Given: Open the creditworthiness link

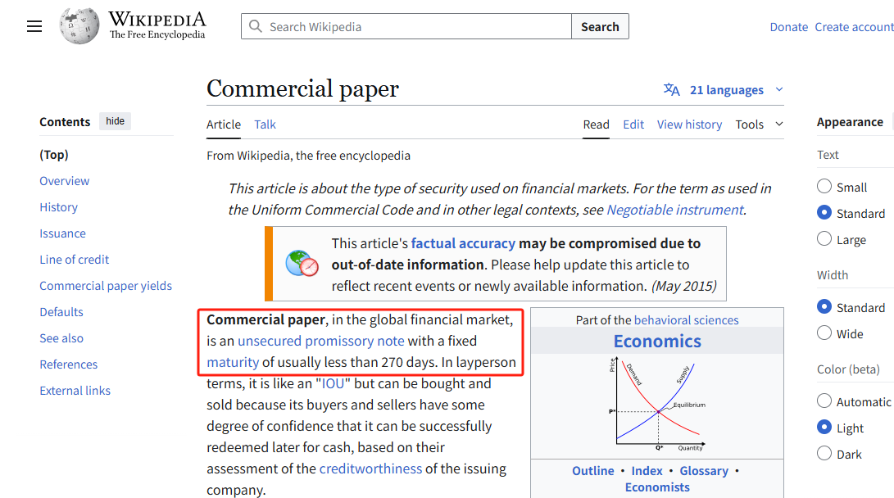Looking at the screenshot, I should coord(370,469).
